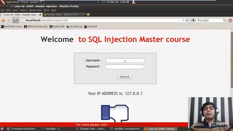Open the SomaFM bookmark
Screen dimensions: 233x131
(x=91, y=27)
